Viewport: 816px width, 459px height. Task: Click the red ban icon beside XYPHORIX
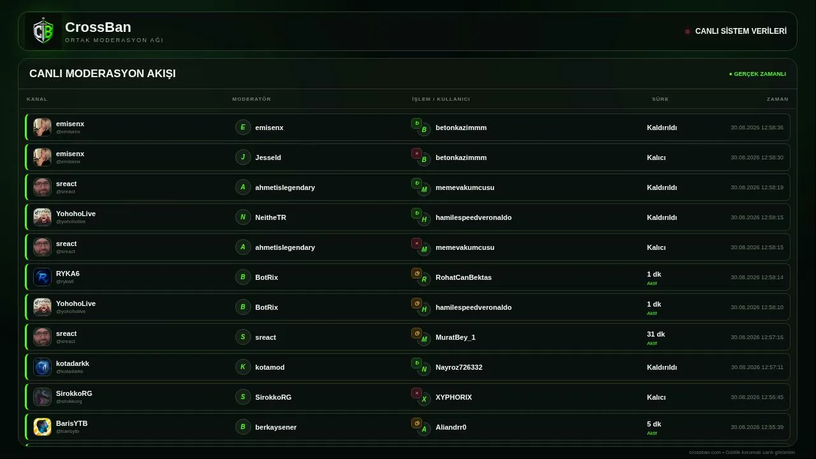click(x=416, y=393)
